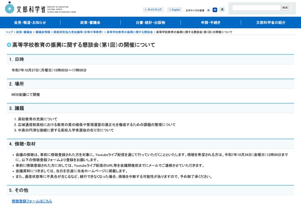Select the large (大) font size button
Image resolution: width=301 pixels, height=208 pixels.
coord(222,9)
